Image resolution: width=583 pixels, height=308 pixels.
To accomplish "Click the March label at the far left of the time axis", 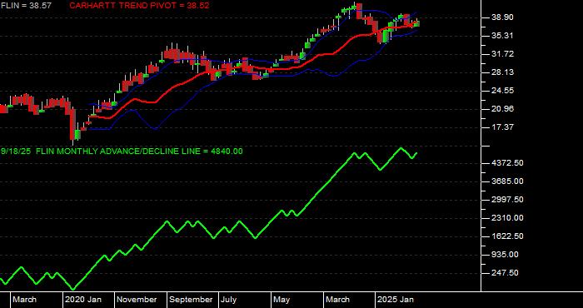I will [24, 300].
